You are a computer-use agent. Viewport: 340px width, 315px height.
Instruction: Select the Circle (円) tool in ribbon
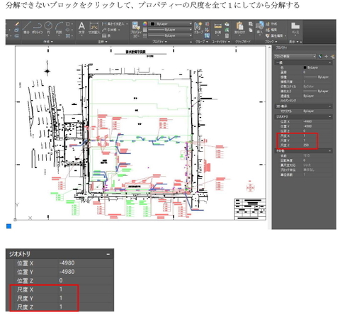click(x=48, y=27)
